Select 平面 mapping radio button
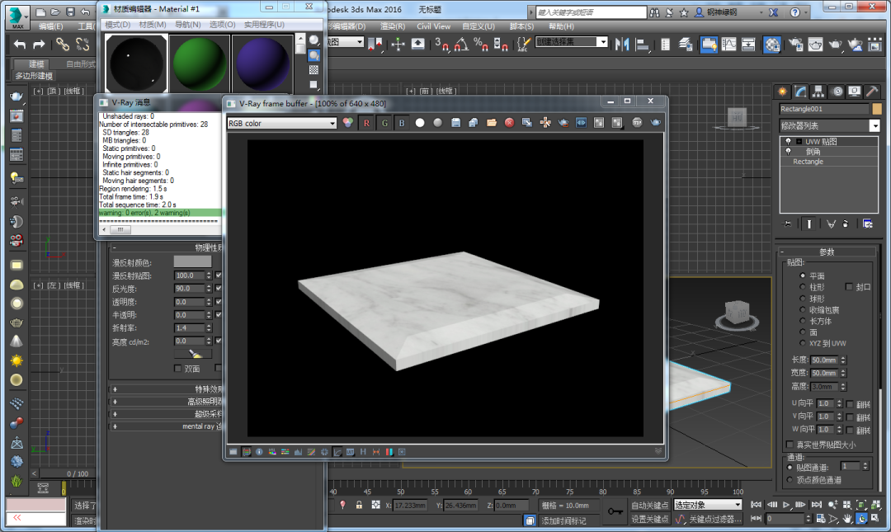Screen dimensions: 891x532 point(803,275)
